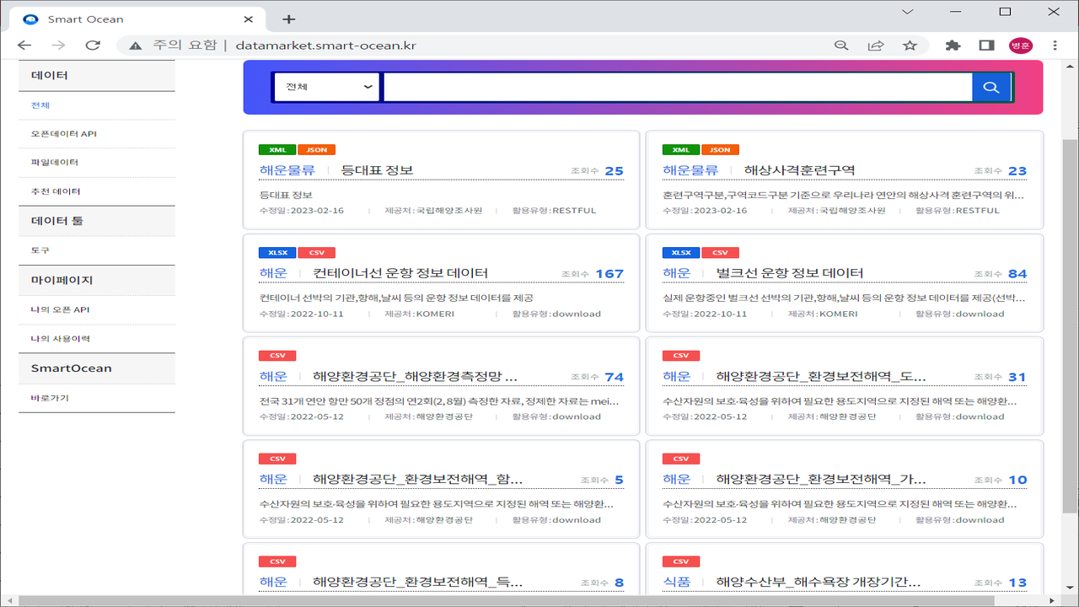
Task: Click the 데이터 sidebar header
Action: coord(97,75)
